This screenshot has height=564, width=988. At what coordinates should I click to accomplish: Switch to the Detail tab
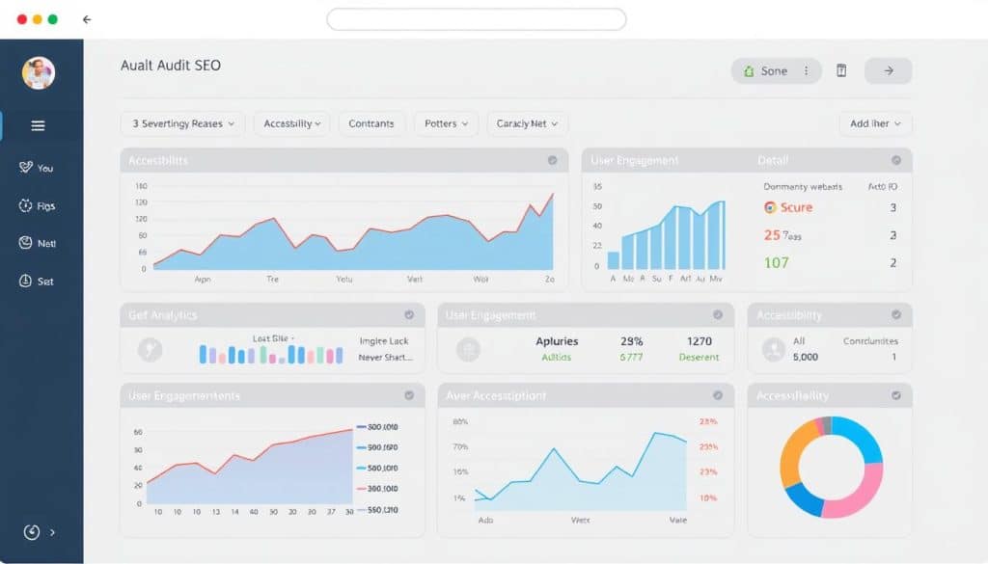pyautogui.click(x=773, y=160)
